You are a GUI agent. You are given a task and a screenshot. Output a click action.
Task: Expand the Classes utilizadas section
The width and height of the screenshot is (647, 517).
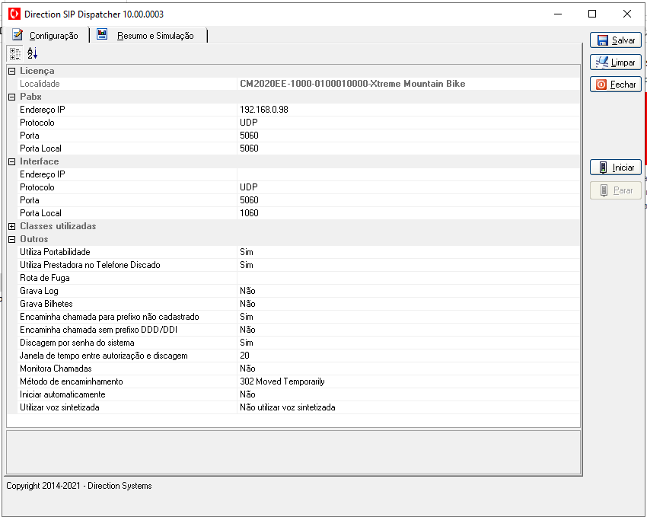pyautogui.click(x=12, y=227)
